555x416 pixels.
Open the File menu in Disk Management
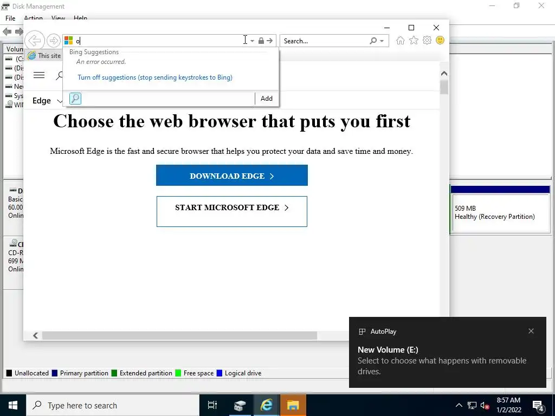tap(10, 18)
